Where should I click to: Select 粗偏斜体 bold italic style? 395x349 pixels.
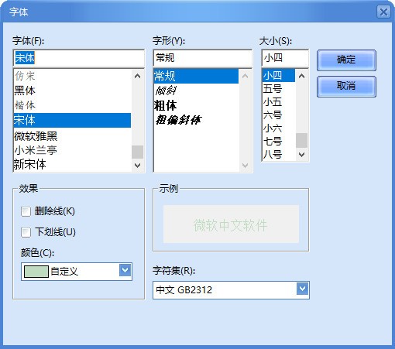[196, 120]
